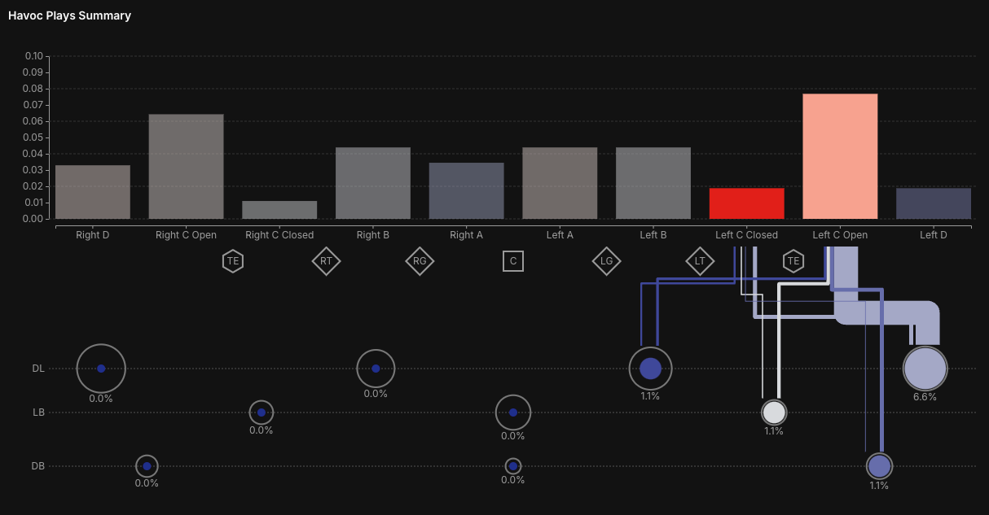Click the Right C Open bar

pos(186,167)
